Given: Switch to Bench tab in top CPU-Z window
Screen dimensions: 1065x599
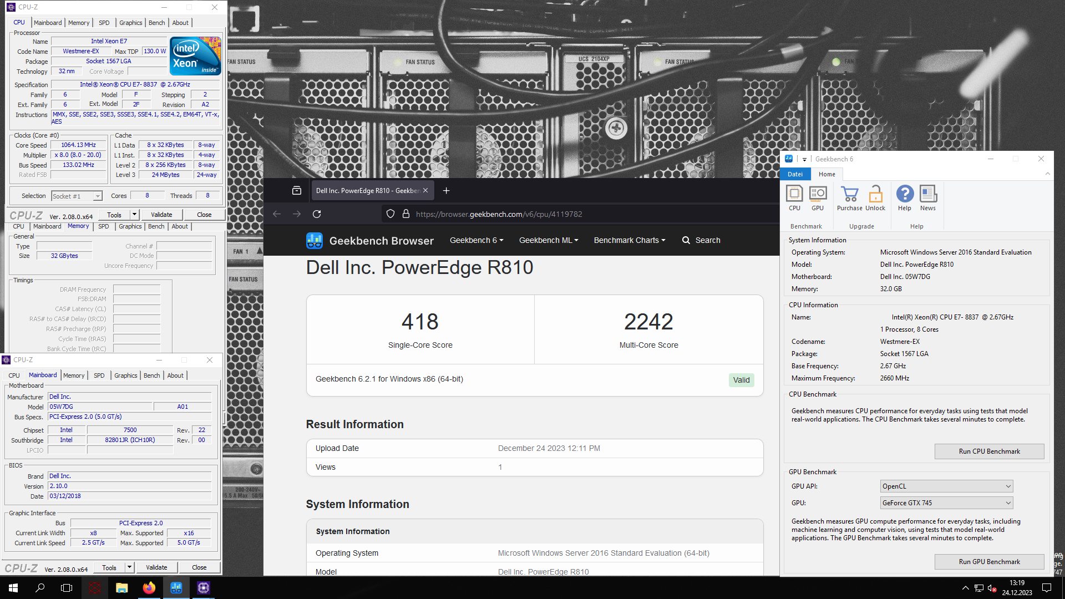Looking at the screenshot, I should [x=157, y=23].
